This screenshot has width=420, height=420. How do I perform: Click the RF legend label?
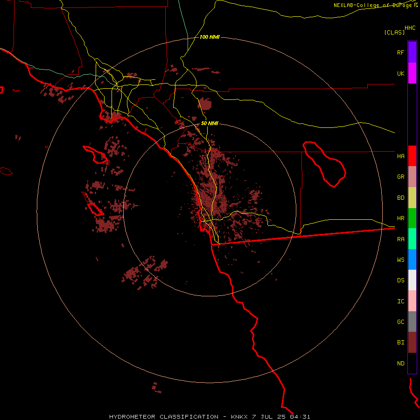pos(400,52)
